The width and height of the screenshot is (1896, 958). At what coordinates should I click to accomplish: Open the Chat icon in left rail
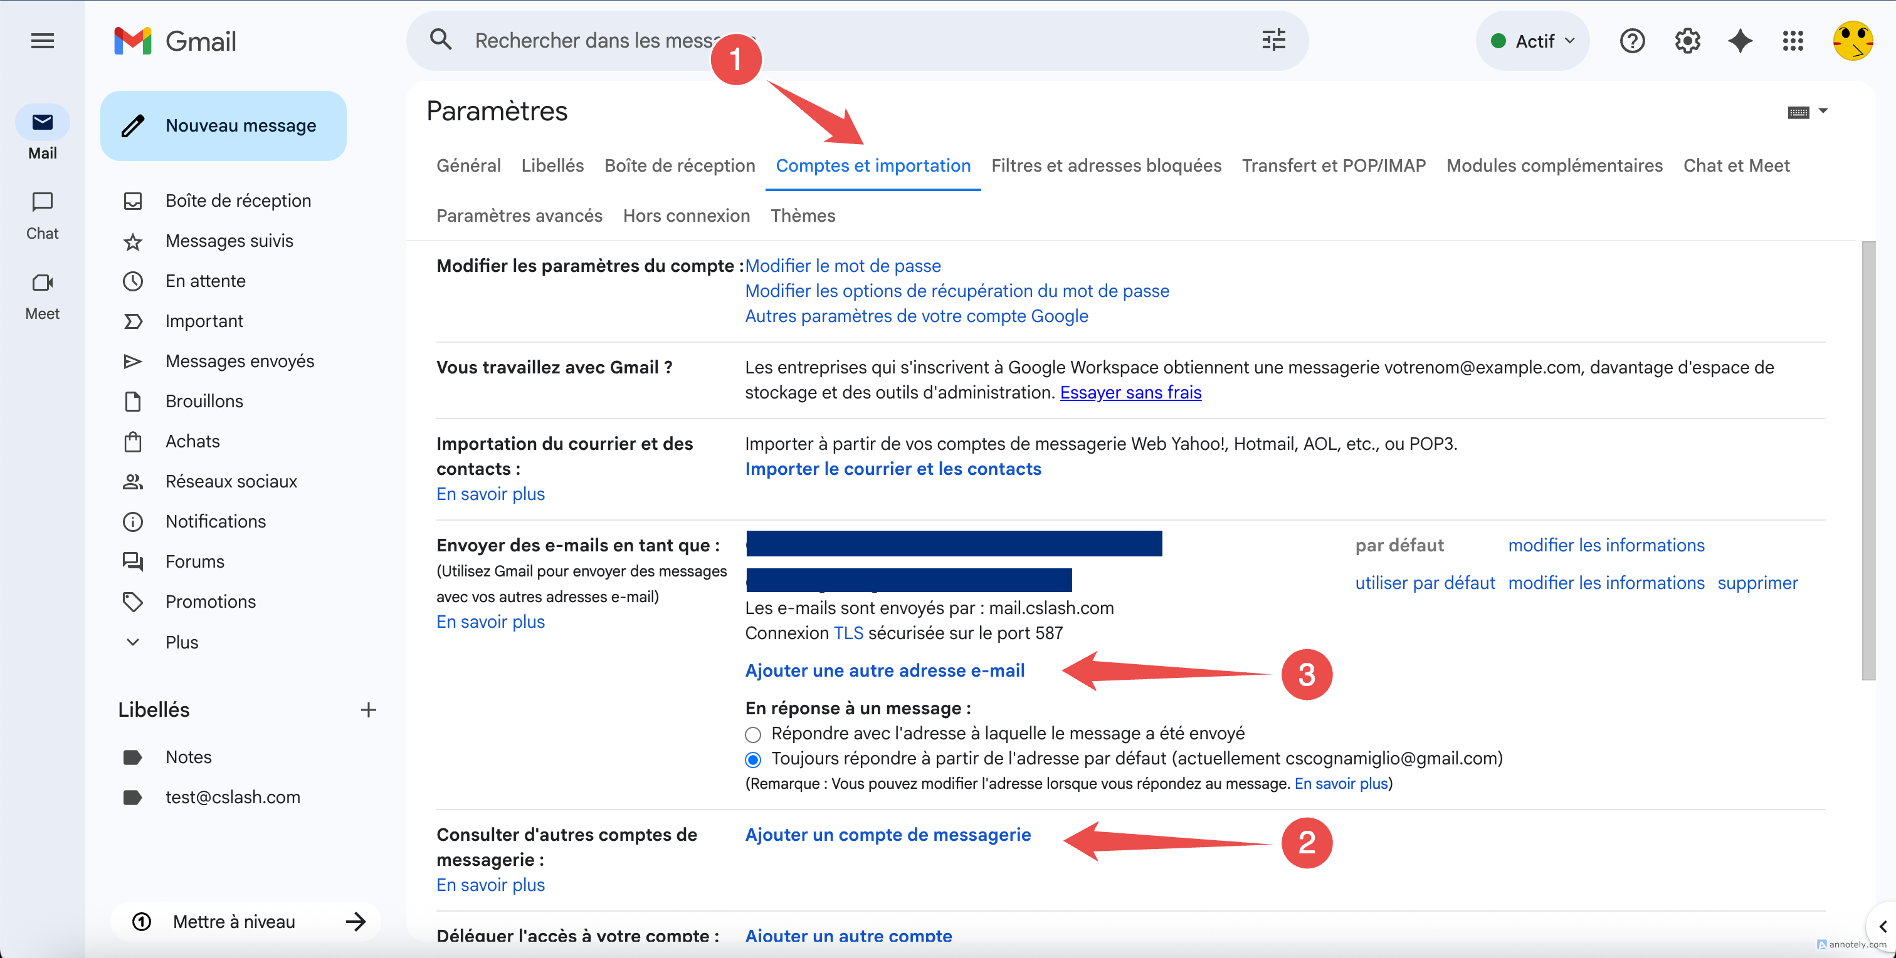42,202
